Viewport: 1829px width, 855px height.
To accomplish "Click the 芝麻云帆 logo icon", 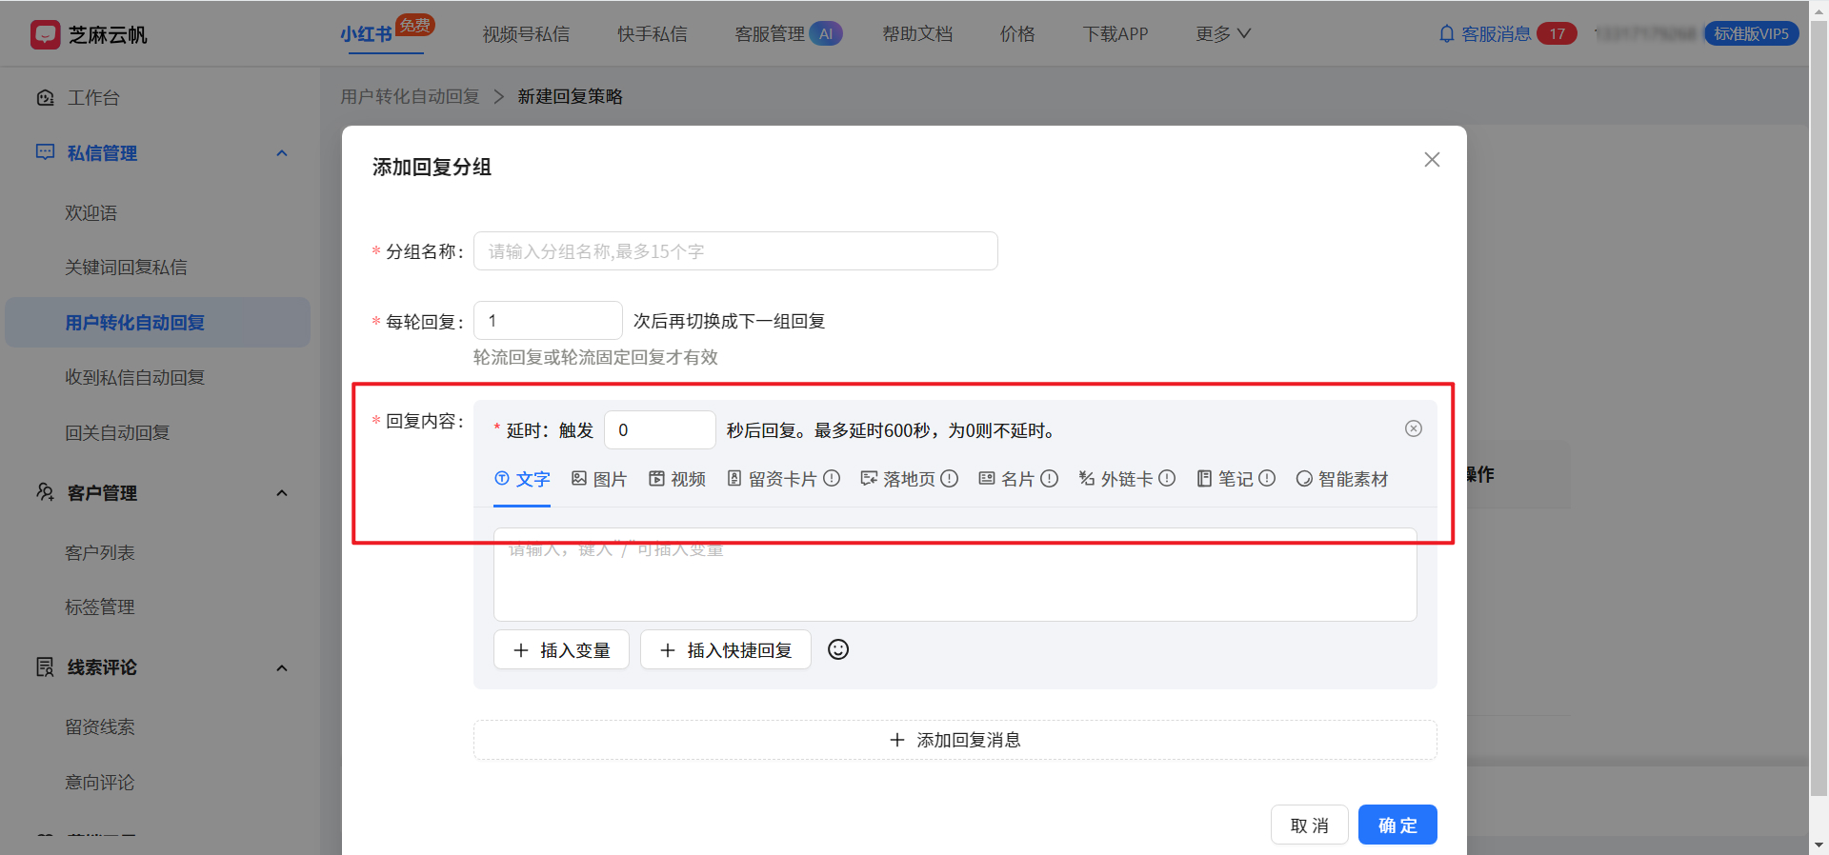I will [x=45, y=34].
